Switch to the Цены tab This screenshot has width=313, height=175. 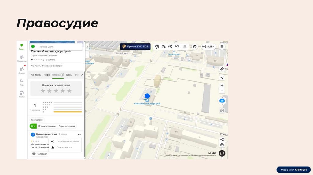69,75
